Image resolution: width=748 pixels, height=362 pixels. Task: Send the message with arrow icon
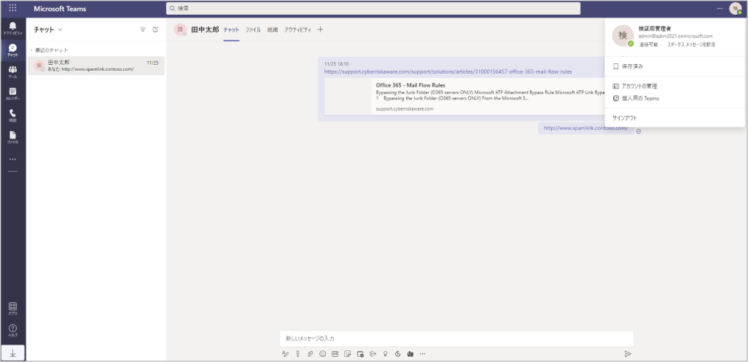click(628, 354)
